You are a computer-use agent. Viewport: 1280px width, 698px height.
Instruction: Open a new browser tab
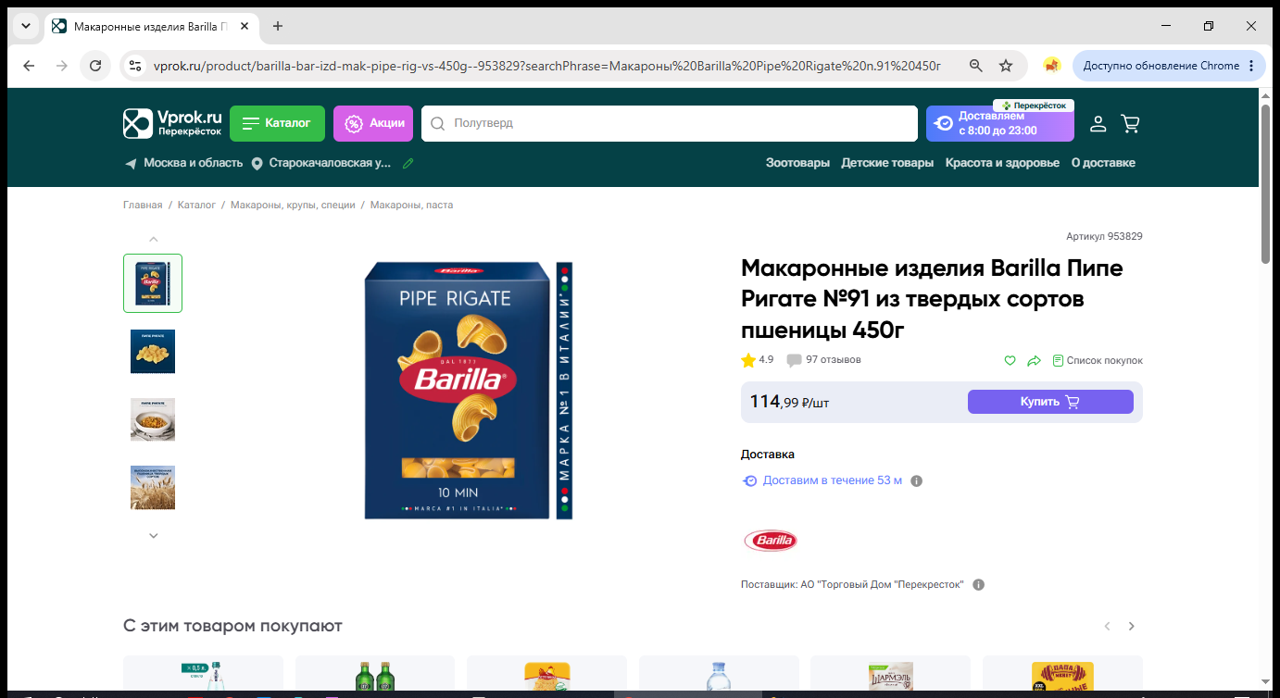point(278,26)
